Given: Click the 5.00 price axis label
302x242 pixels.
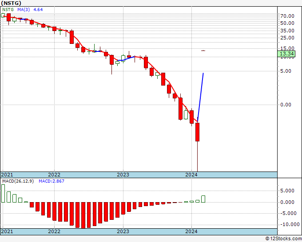Looking at the screenshot, I should pos(286,71).
